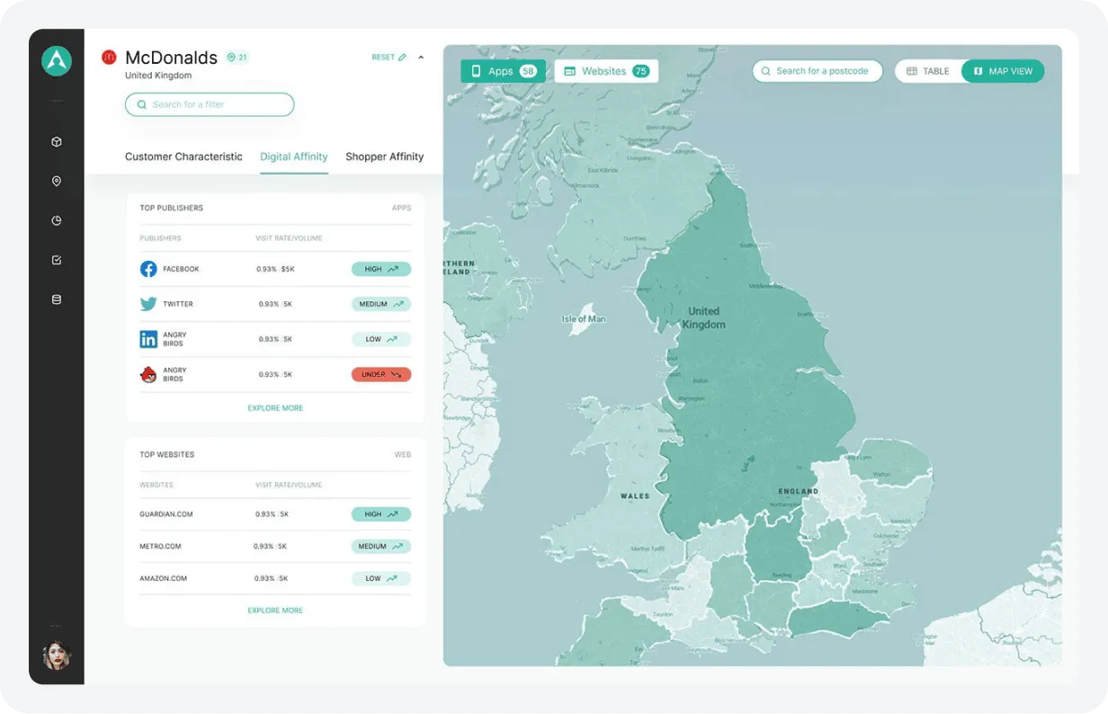
Task: Focus the Search for a filter field
Action: pos(210,104)
